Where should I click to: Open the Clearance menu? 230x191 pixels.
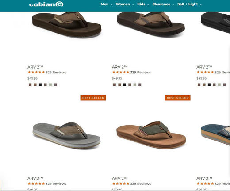pos(163,4)
